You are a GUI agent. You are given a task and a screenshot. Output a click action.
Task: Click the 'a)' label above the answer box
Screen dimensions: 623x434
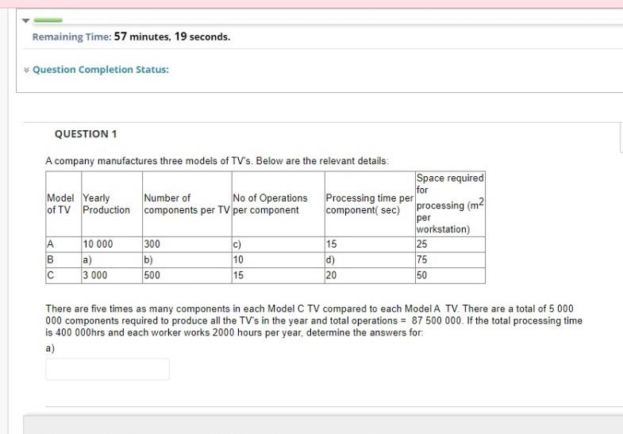(50, 348)
